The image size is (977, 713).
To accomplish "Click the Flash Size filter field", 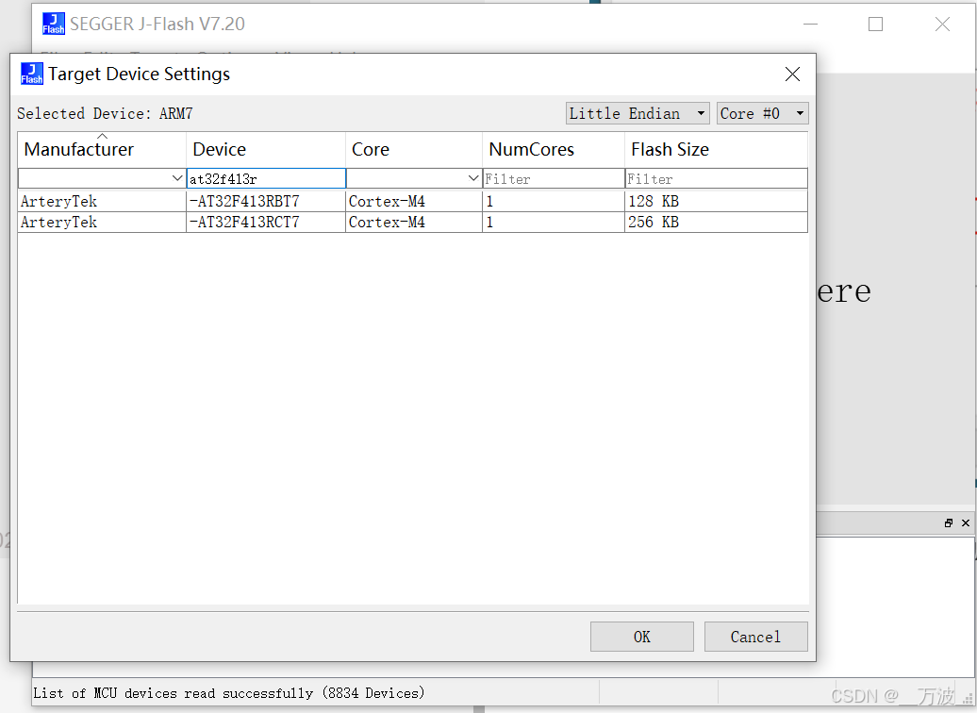I will coord(717,179).
